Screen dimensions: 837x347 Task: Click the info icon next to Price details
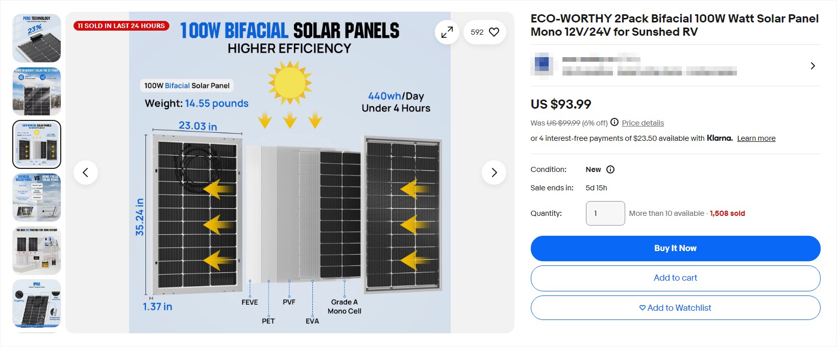[615, 122]
